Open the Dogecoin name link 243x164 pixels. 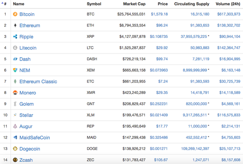click(30, 149)
